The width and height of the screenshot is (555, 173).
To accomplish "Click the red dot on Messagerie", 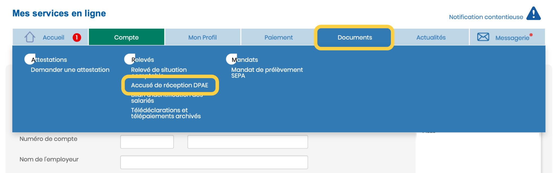I will click(531, 35).
